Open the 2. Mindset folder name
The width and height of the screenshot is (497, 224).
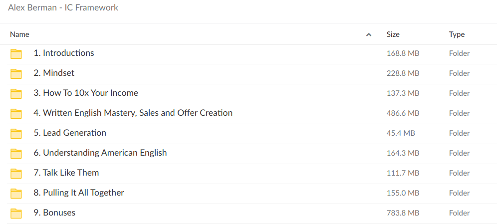(54, 73)
